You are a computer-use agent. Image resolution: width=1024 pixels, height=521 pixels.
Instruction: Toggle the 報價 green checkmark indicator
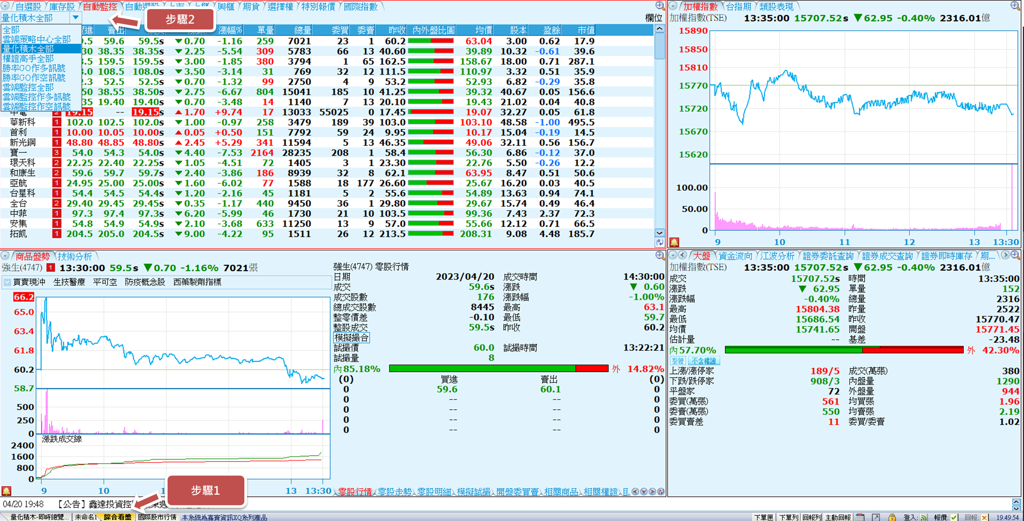click(954, 517)
